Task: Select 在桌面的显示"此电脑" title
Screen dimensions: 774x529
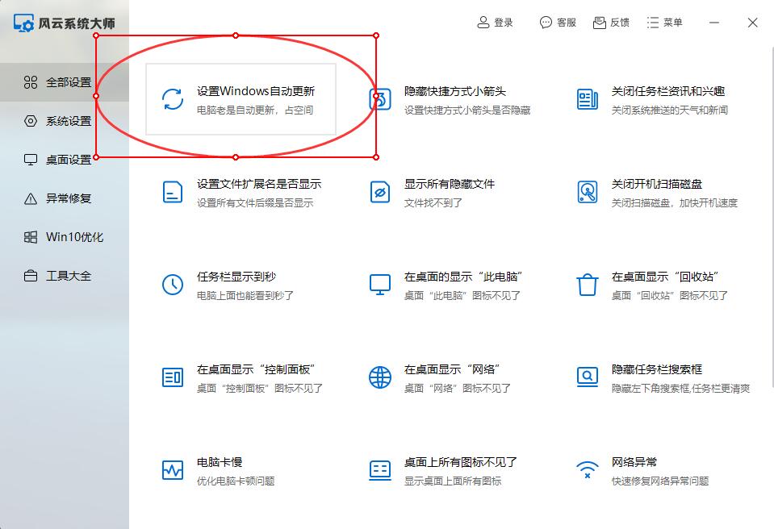Action: point(463,277)
